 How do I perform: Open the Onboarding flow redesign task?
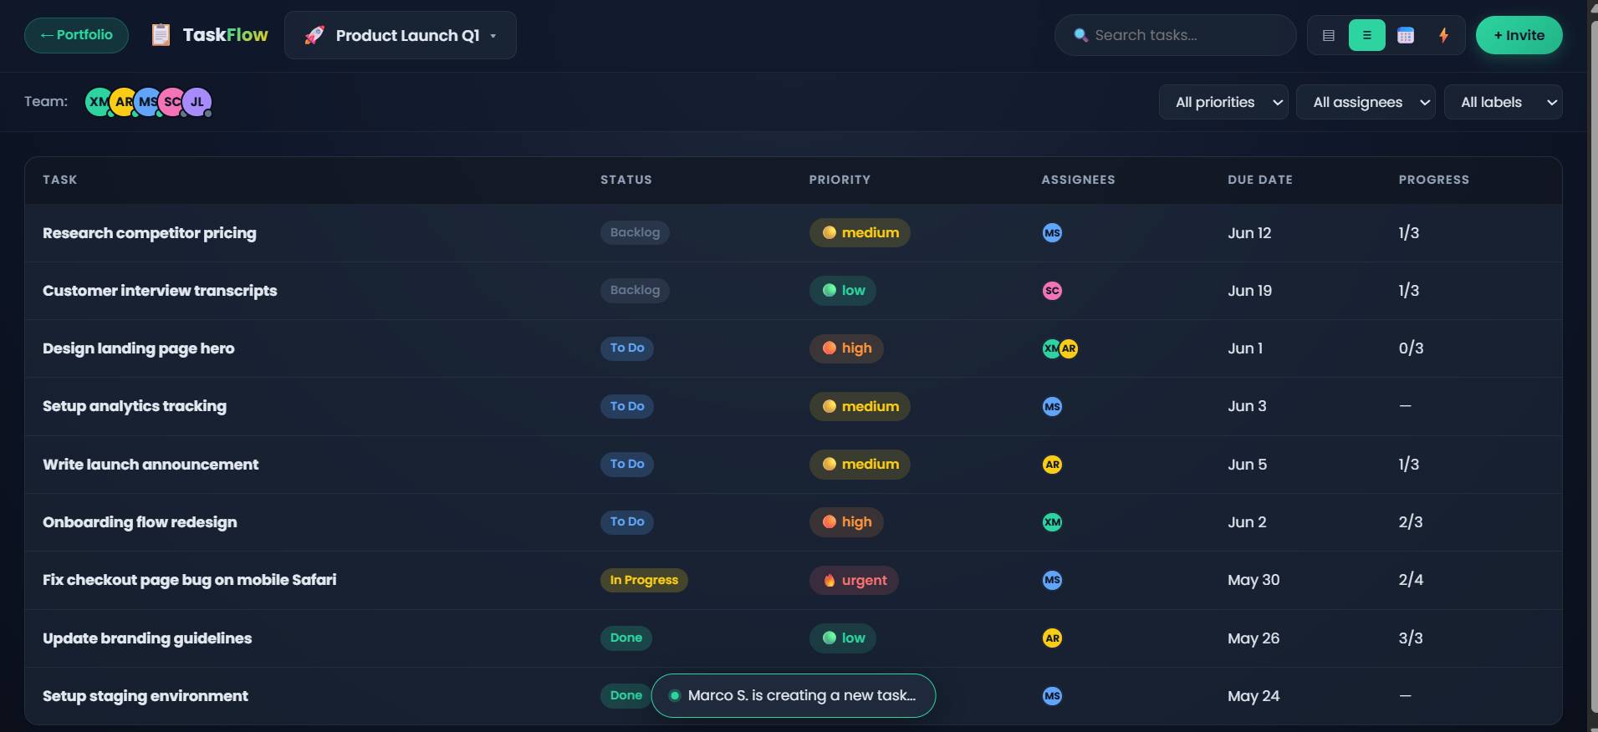tap(140, 522)
